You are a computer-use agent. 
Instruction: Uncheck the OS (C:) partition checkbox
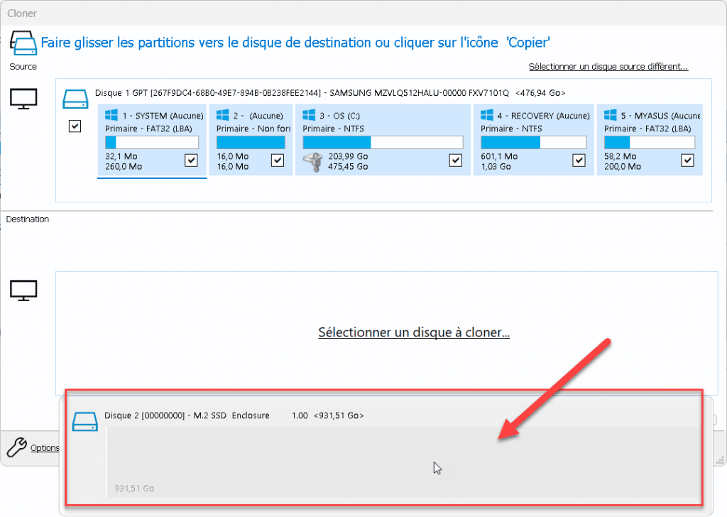point(455,160)
